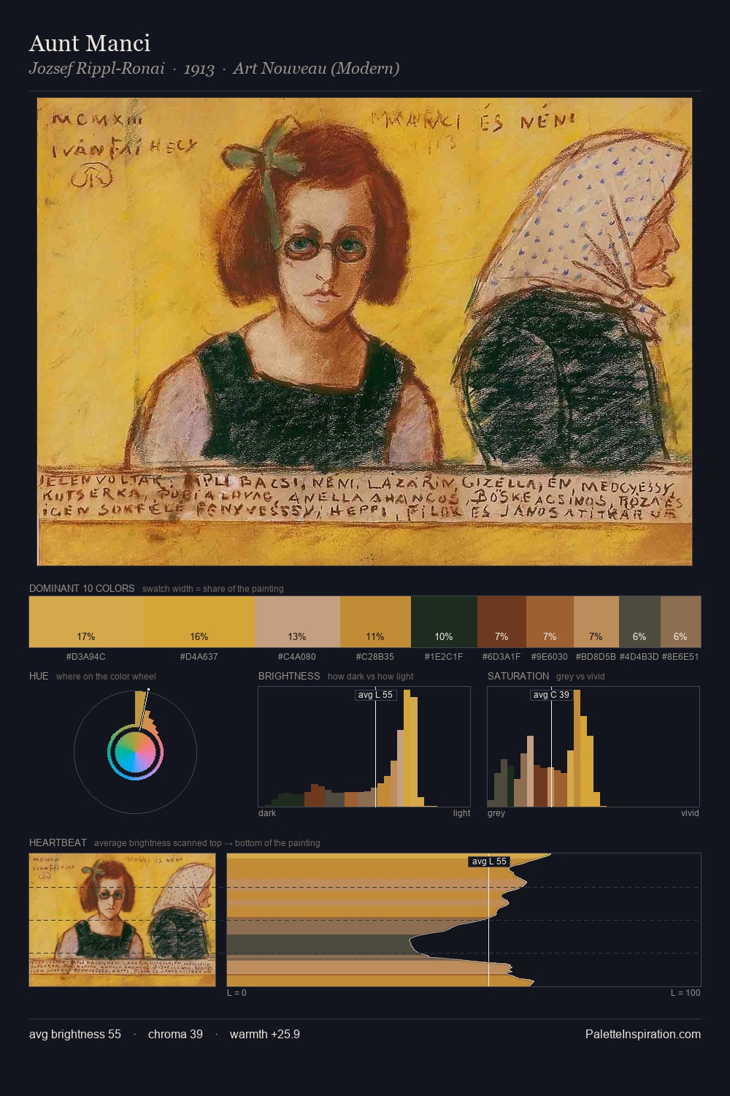Click 'warmth +25.9' in footer
Image resolution: width=730 pixels, height=1096 pixels.
click(265, 1035)
